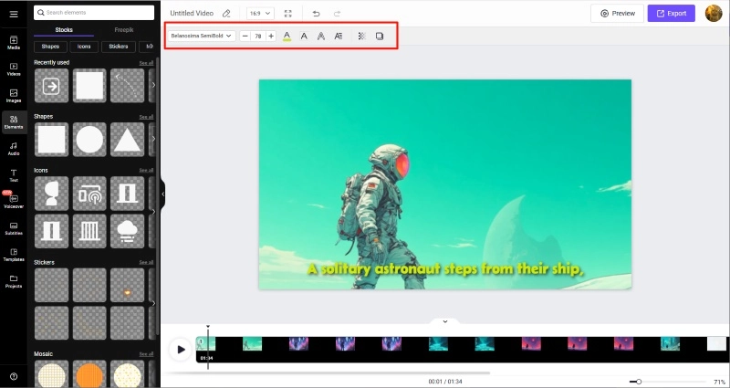Open the user profile avatar
730x388 pixels.
[714, 13]
